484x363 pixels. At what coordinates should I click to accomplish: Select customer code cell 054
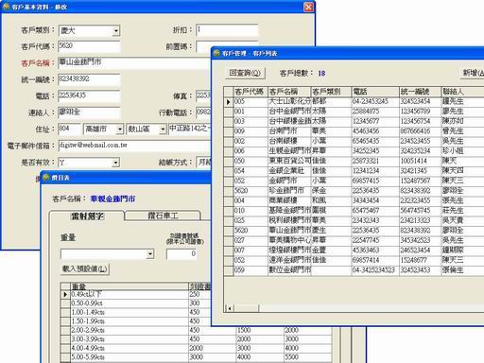point(251,171)
